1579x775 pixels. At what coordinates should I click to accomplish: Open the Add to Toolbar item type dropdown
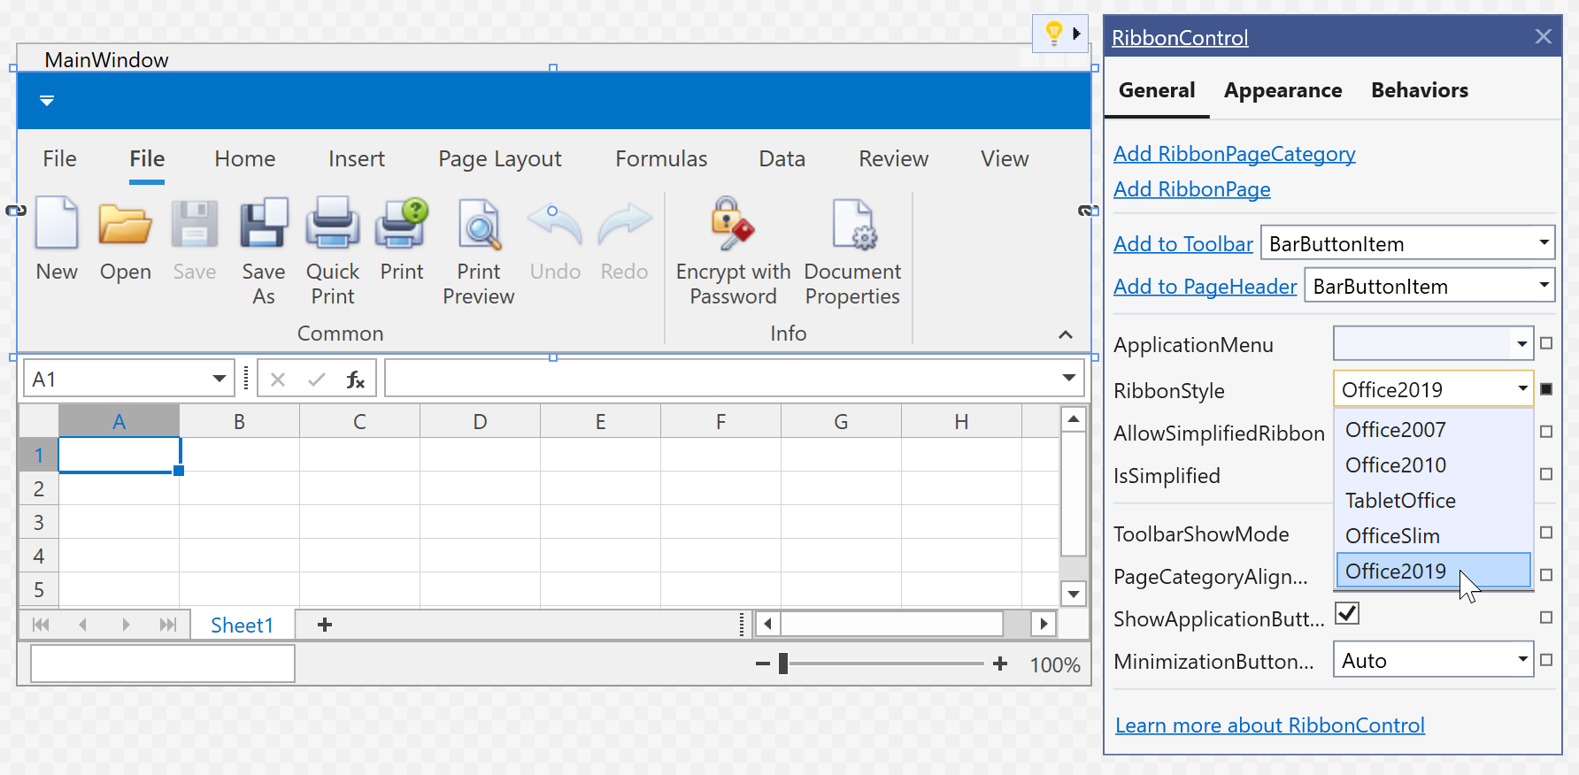(x=1544, y=242)
